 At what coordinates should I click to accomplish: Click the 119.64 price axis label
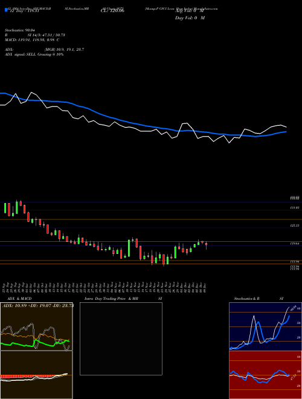click(x=295, y=244)
